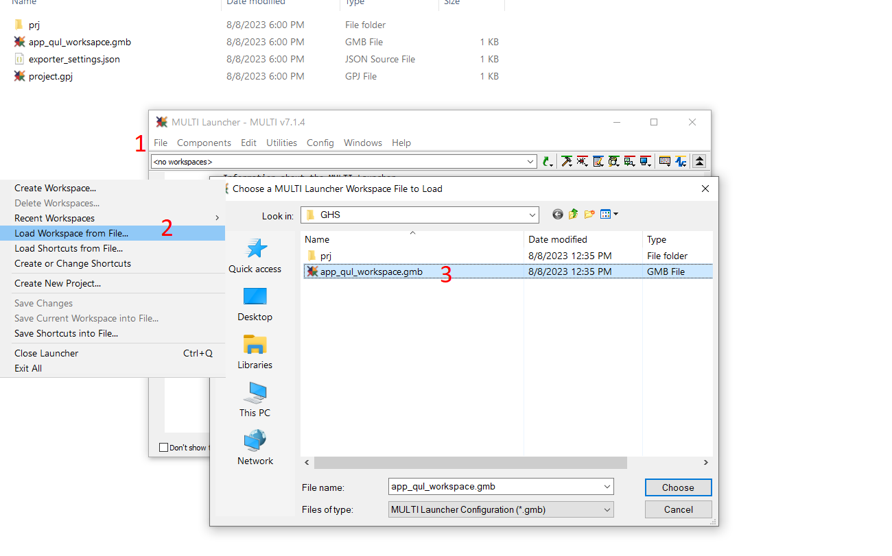Confirm with the Choose button

click(678, 487)
